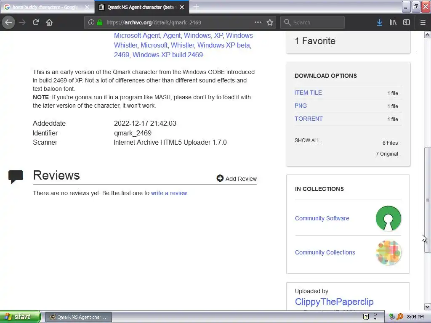Toggle the sidebar view icon
The width and height of the screenshot is (431, 323).
pyautogui.click(x=407, y=22)
